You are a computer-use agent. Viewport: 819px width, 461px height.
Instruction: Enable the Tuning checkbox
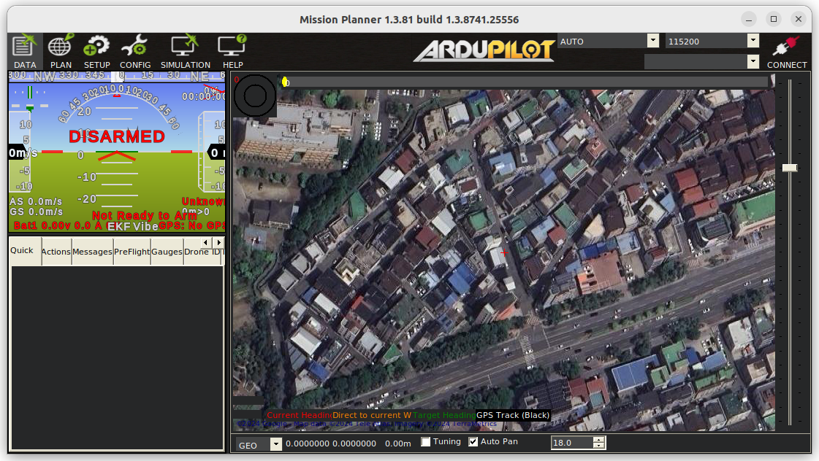426,442
